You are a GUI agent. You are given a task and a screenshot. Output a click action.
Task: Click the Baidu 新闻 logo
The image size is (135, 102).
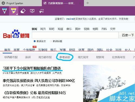point(16,34)
